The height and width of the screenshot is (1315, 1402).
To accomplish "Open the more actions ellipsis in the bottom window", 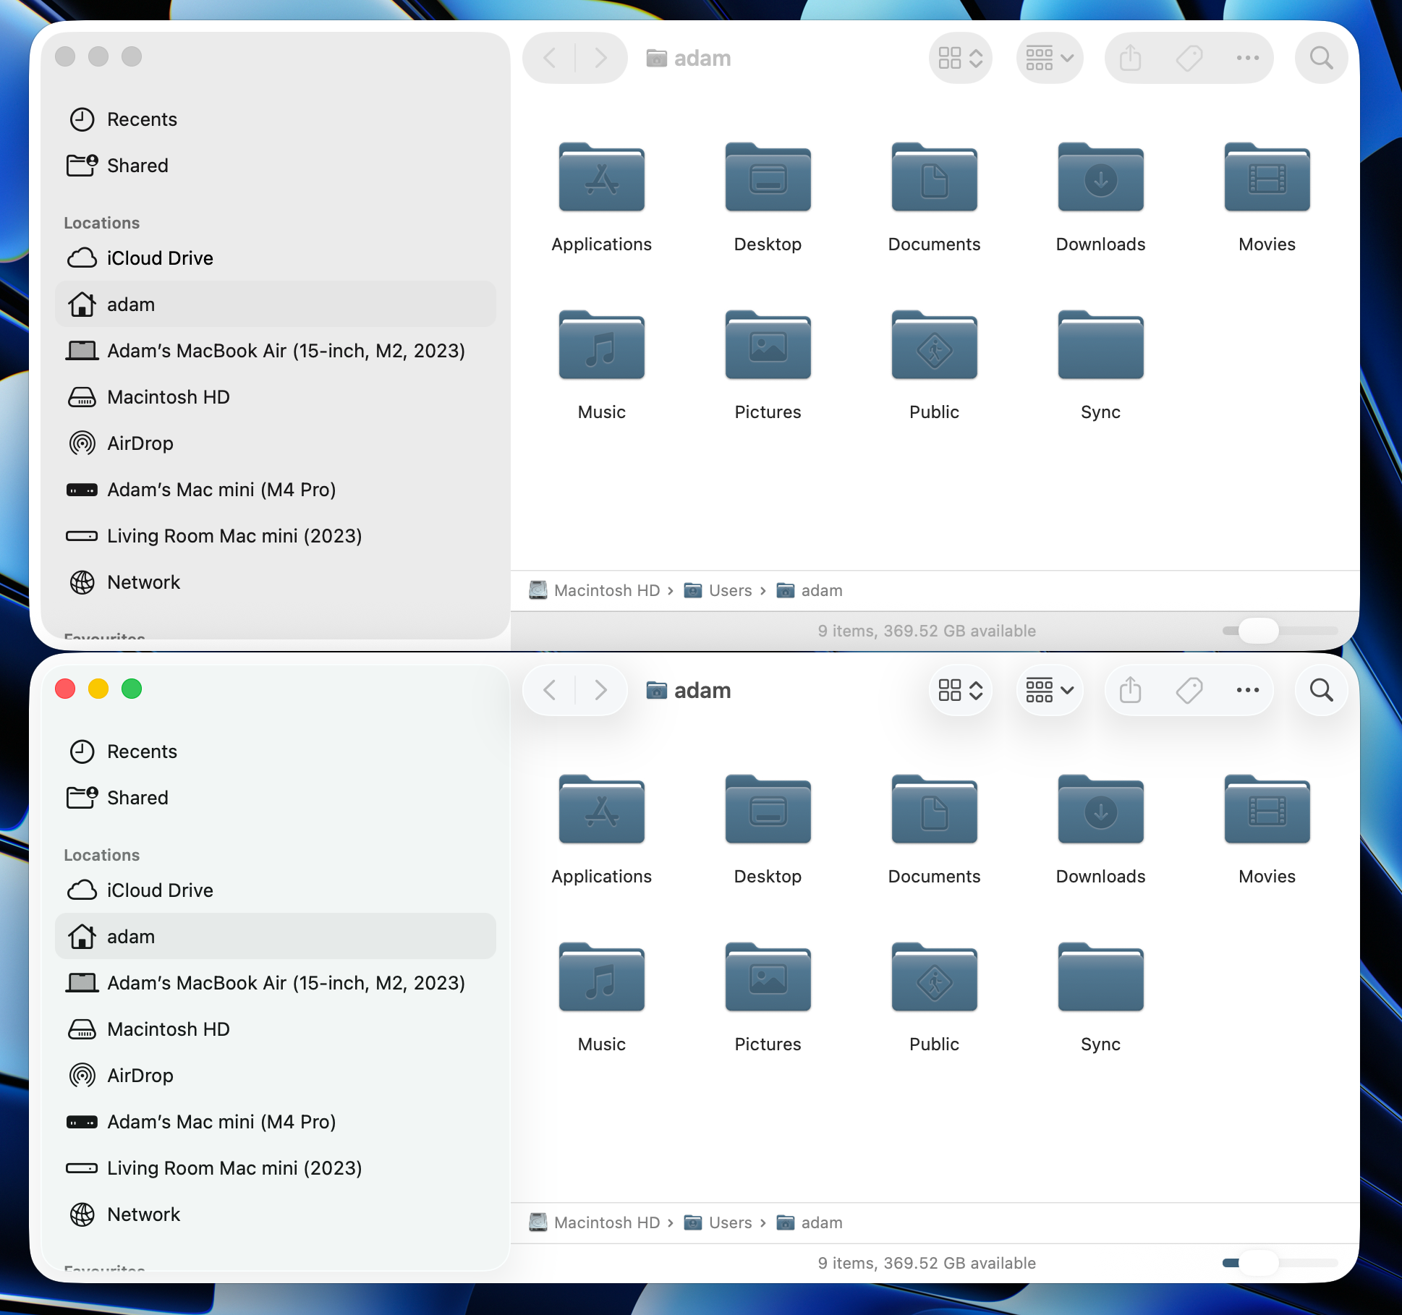I will pos(1247,690).
